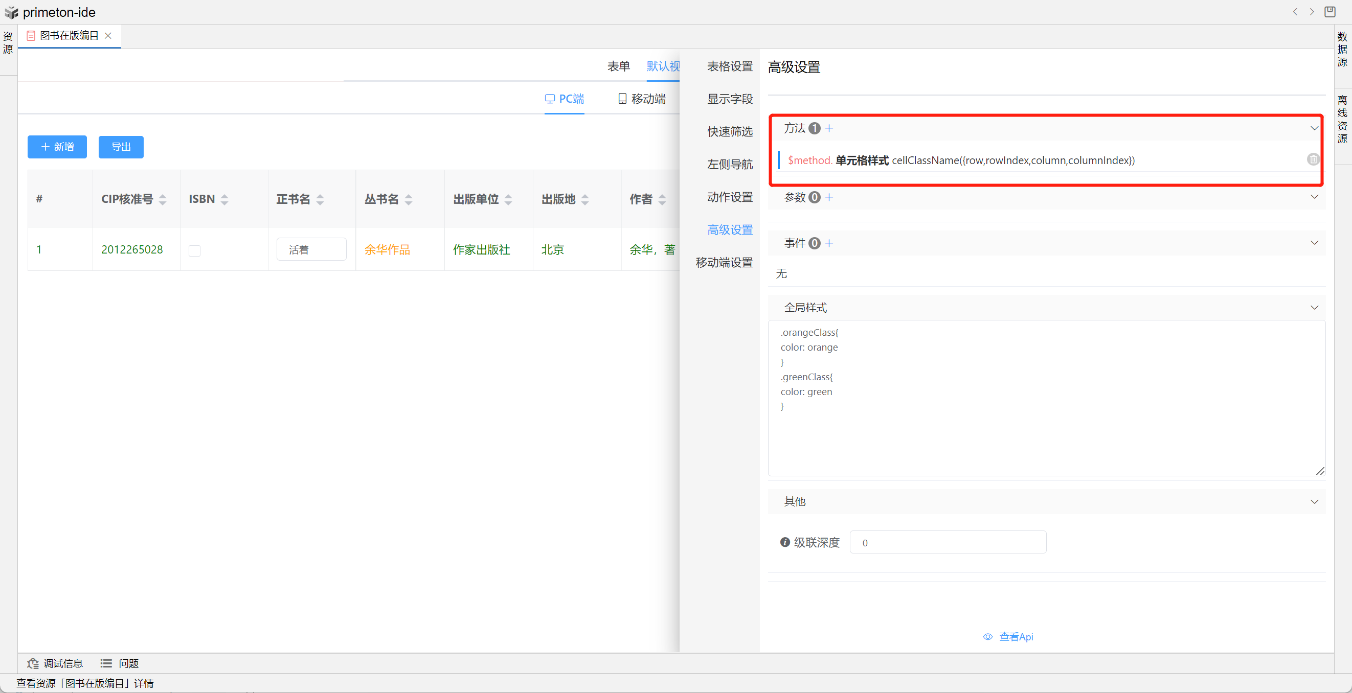The width and height of the screenshot is (1352, 693).
Task: Switch to 移动端 tab
Action: click(641, 99)
